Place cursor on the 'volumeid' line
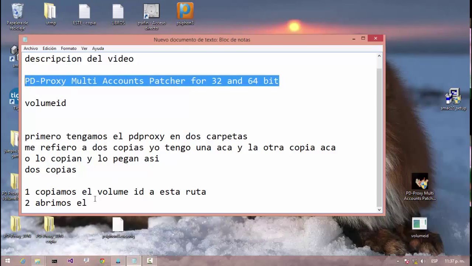Viewport: 472px width, 266px height. [x=45, y=103]
